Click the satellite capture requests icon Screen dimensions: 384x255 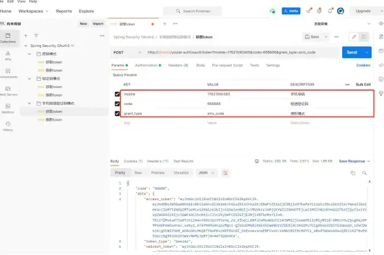(309, 10)
